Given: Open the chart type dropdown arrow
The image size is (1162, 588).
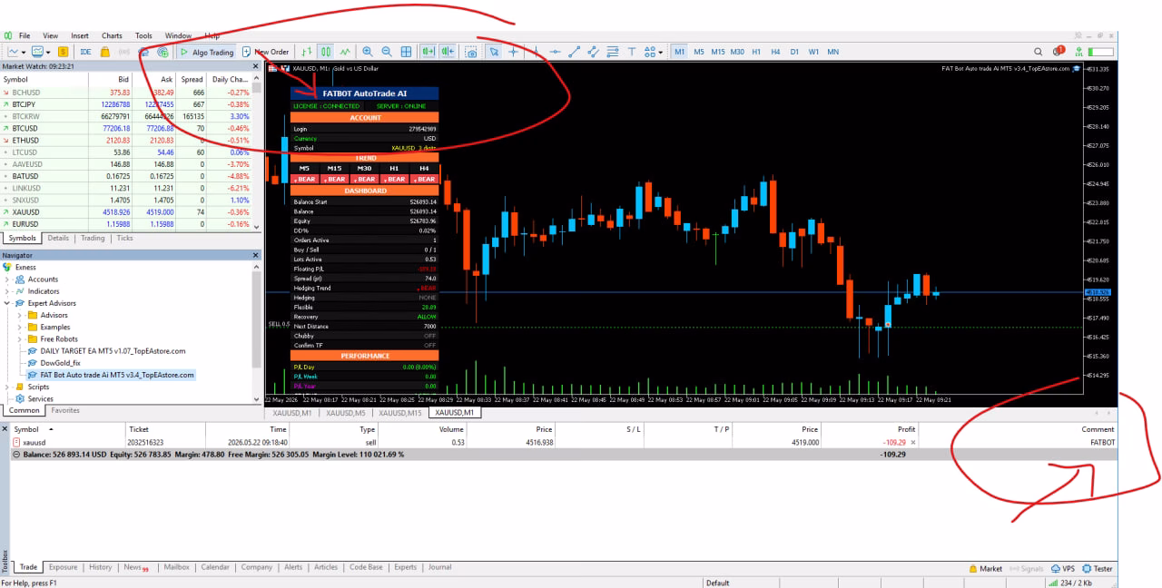Looking at the screenshot, I should tap(22, 52).
